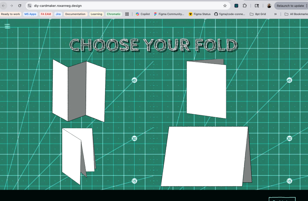Screen dimensions: 308x201
Task: Open the hamburger menu on the card maker page
Action: tap(7, 26)
